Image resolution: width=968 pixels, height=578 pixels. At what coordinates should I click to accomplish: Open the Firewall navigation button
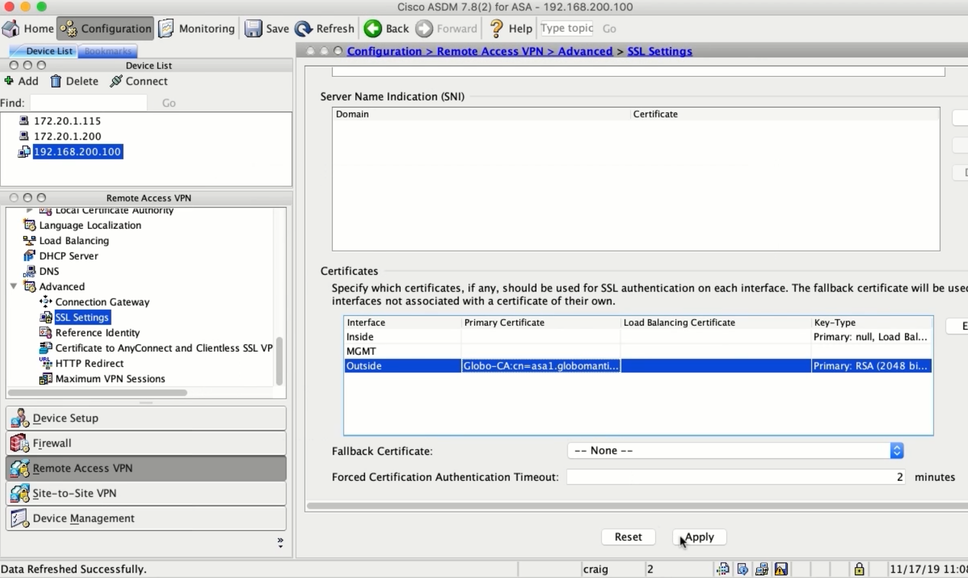[146, 443]
